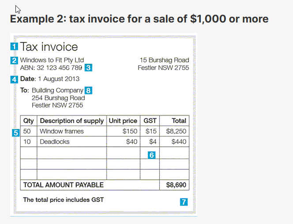This screenshot has height=224, width=293.
Task: Click the blue number 1 marker
Action: click(15, 46)
